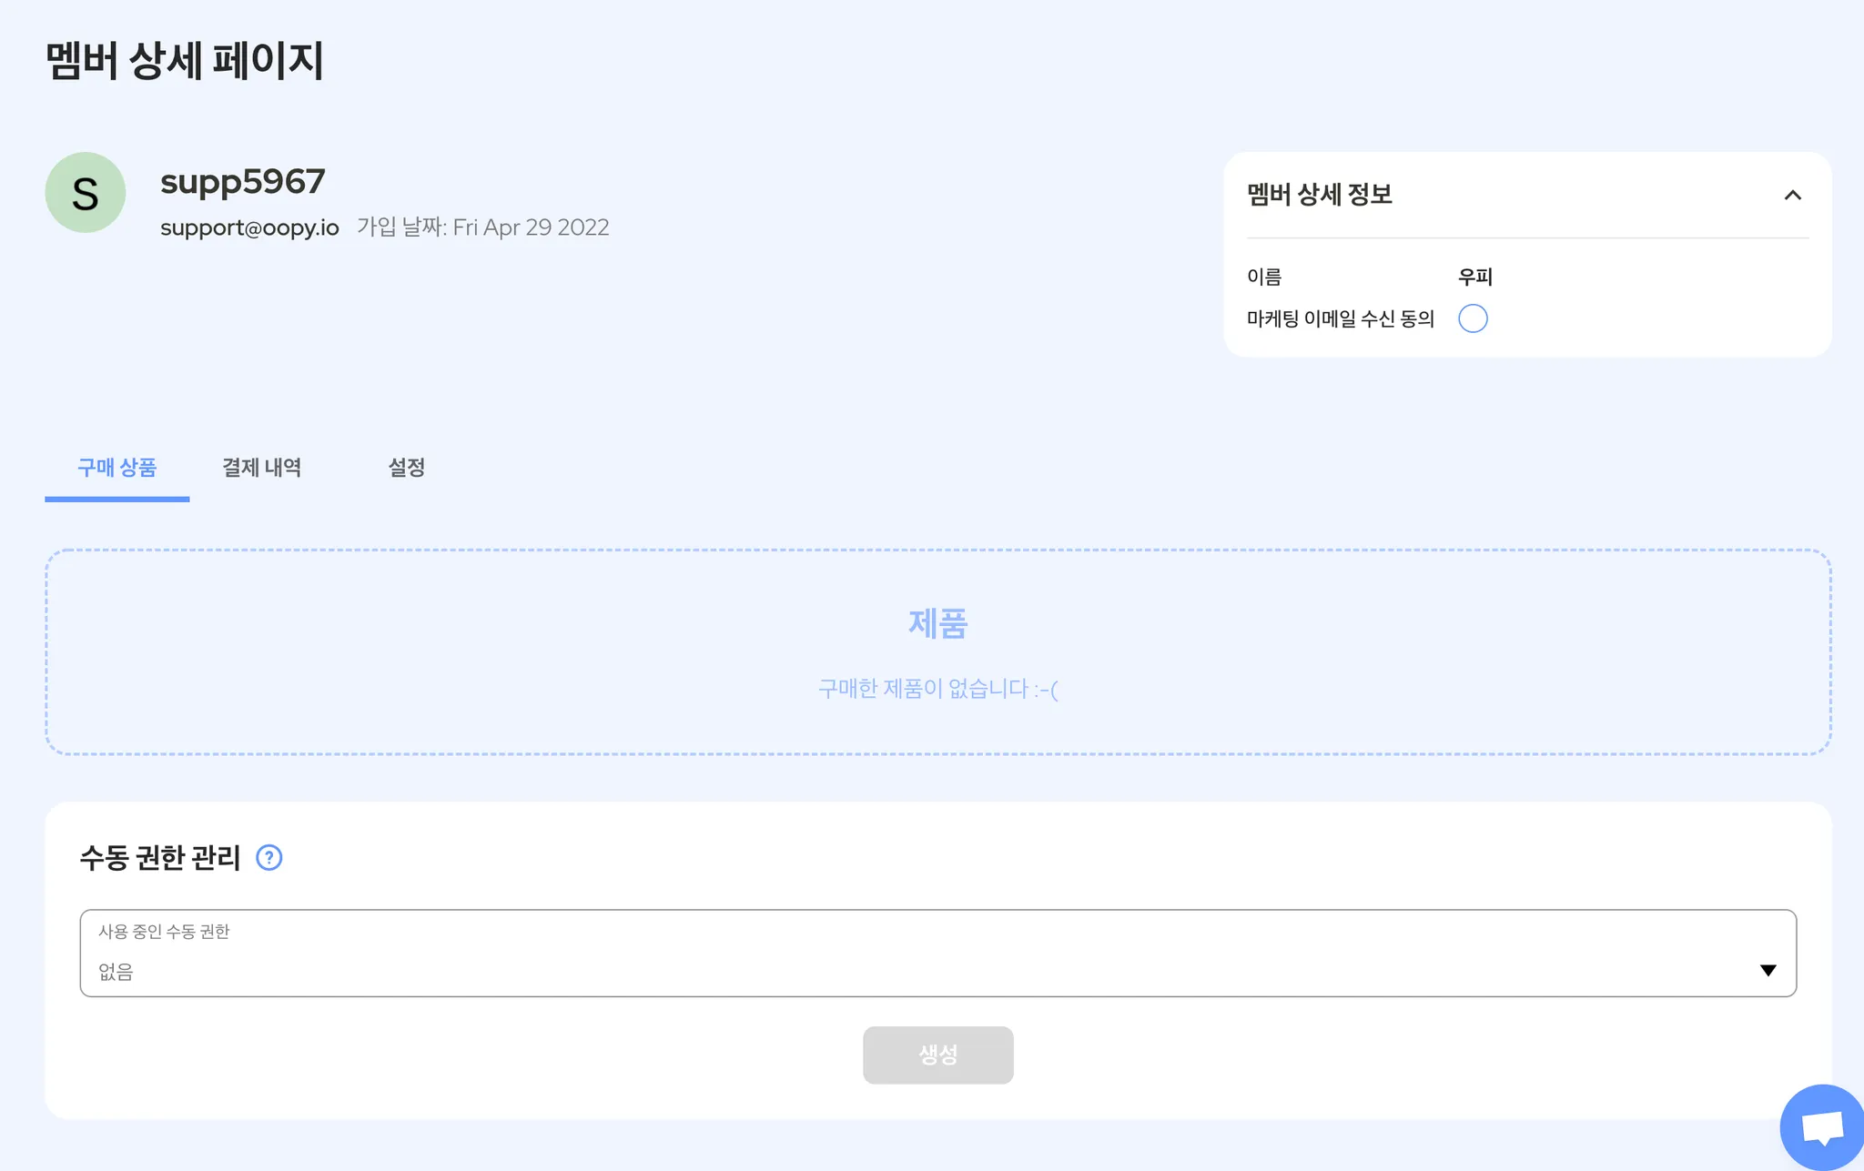Open the 사용 중인 수동 권한 dropdown
Image resolution: width=1864 pixels, height=1171 pixels.
tap(937, 953)
